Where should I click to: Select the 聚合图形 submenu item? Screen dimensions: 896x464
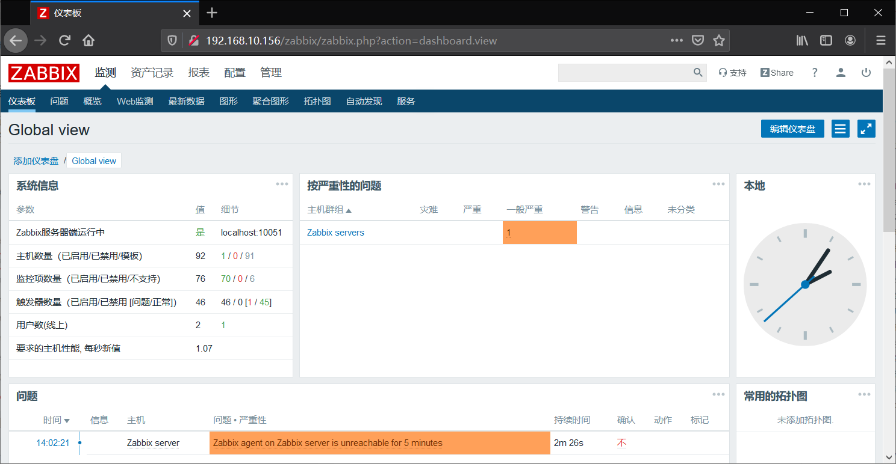click(x=271, y=102)
